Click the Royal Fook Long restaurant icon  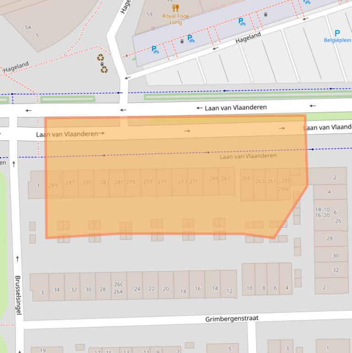click(x=176, y=8)
